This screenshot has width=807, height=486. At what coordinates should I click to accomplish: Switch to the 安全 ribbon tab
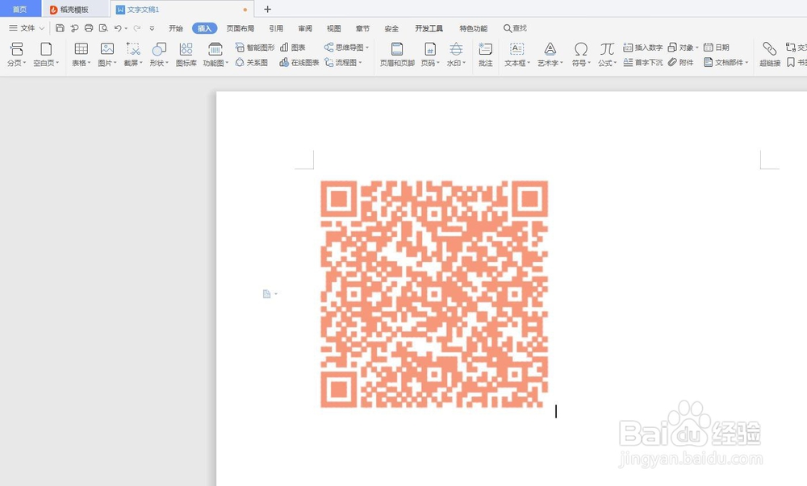(x=391, y=28)
